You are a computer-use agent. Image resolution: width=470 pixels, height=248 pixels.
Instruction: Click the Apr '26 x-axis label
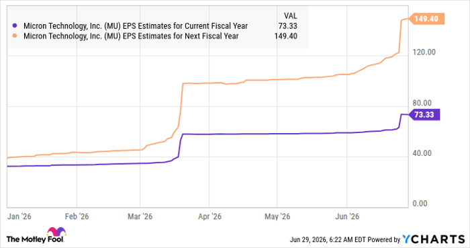[209, 216]
